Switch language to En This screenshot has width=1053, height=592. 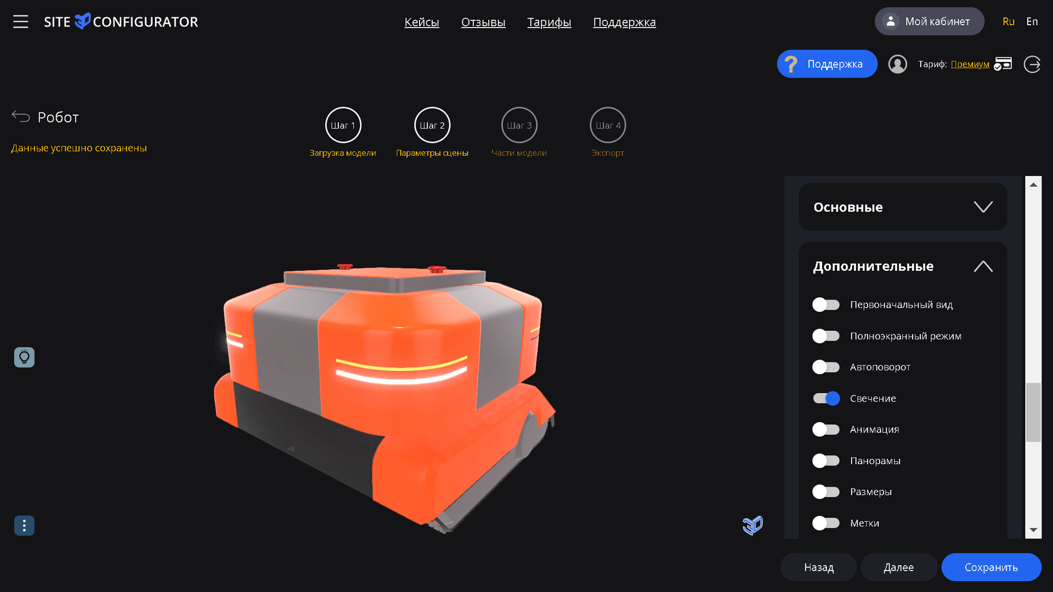pyautogui.click(x=1032, y=21)
